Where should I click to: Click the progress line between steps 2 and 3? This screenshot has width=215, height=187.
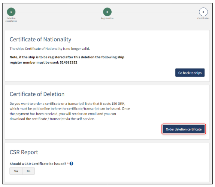tap(155, 12)
